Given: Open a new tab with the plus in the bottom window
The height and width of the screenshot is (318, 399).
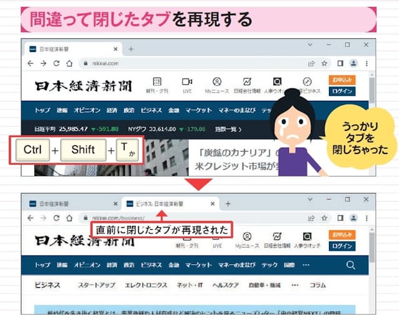Looking at the screenshot, I should 228,203.
